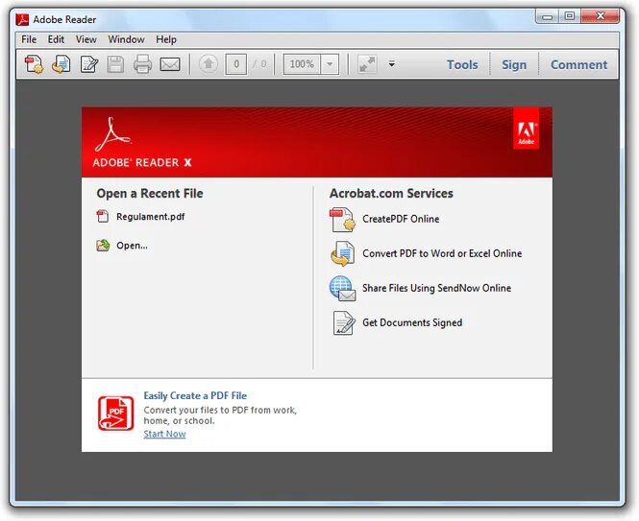Click the Adobe Reader title bar icon
Viewport: 639px width, 521px height.
point(22,19)
